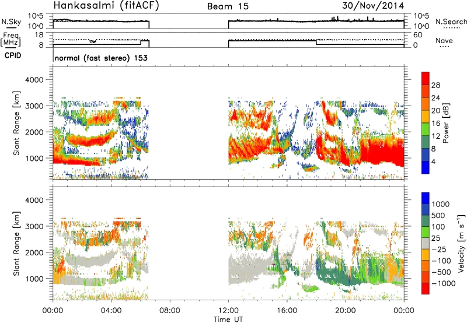Image resolution: width=467 pixels, height=323 pixels.
Task: Click the gray segment of Velocity colorbar
Action: pos(426,243)
